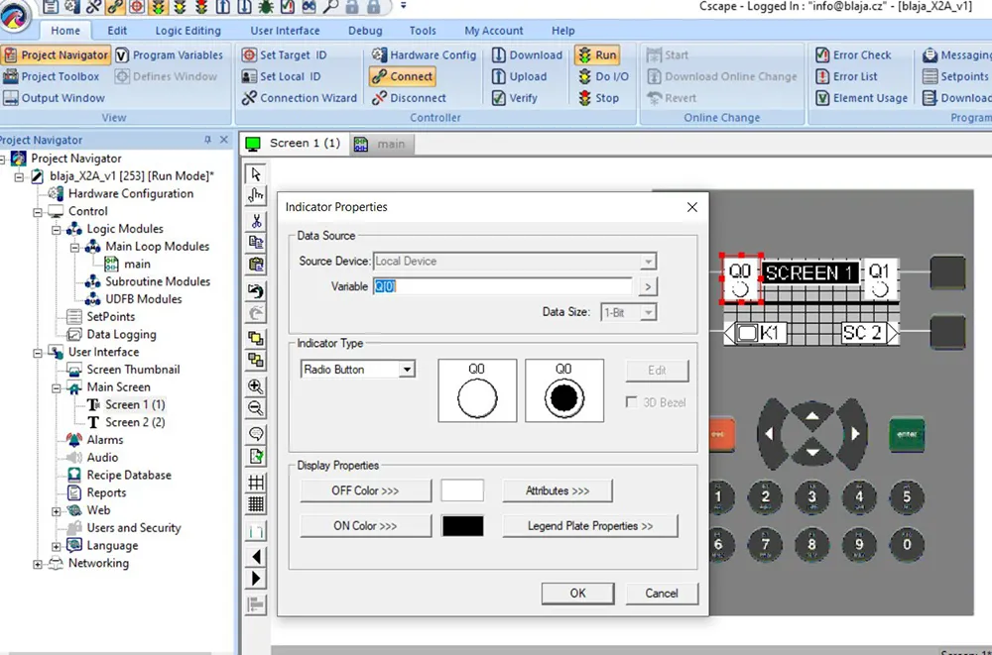Click the target ID icon in quick toolbar
The image size is (992, 655).
(x=137, y=7)
